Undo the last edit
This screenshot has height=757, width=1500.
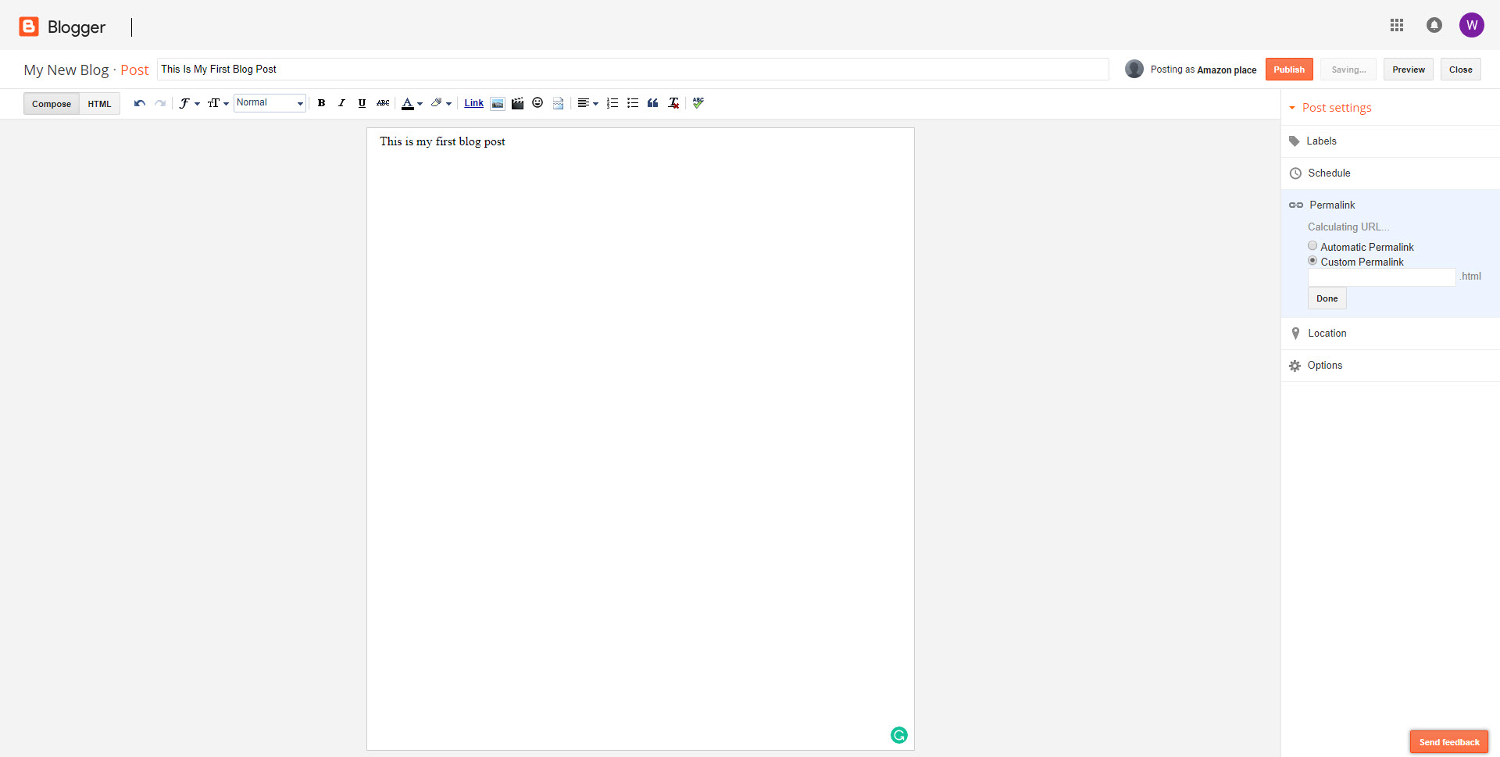point(140,103)
